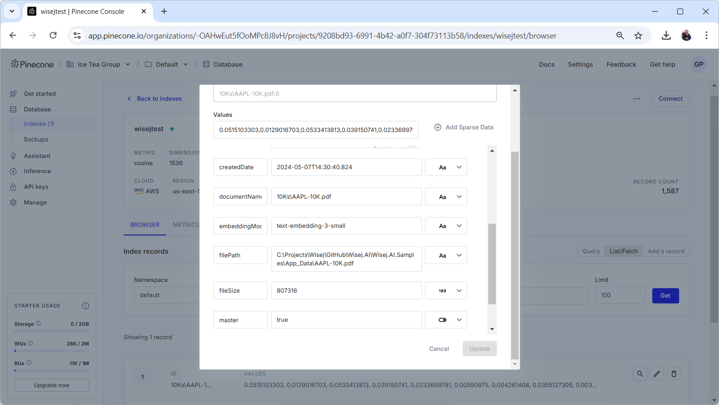719x405 pixels.
Task: Click the master key name field
Action: [240, 320]
